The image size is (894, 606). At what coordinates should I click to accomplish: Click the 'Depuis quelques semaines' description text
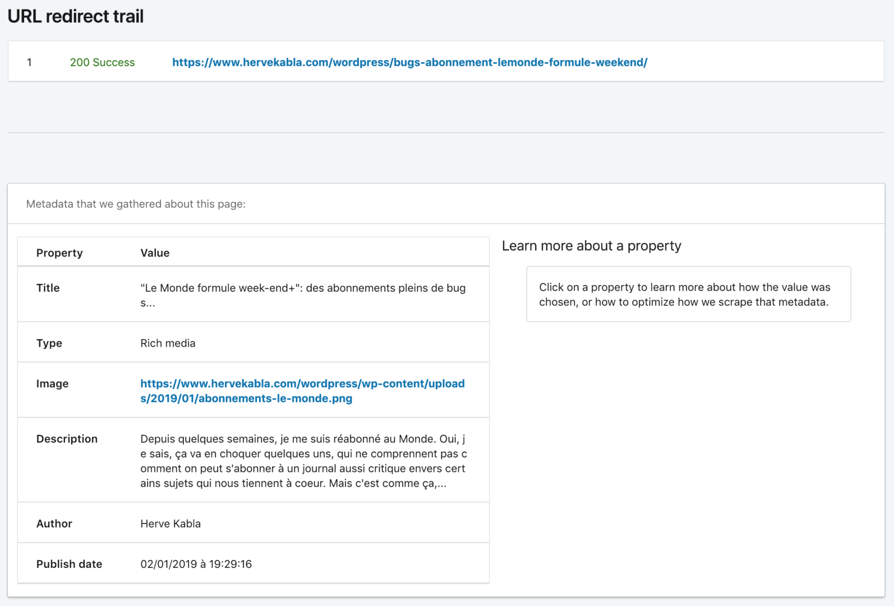[303, 461]
